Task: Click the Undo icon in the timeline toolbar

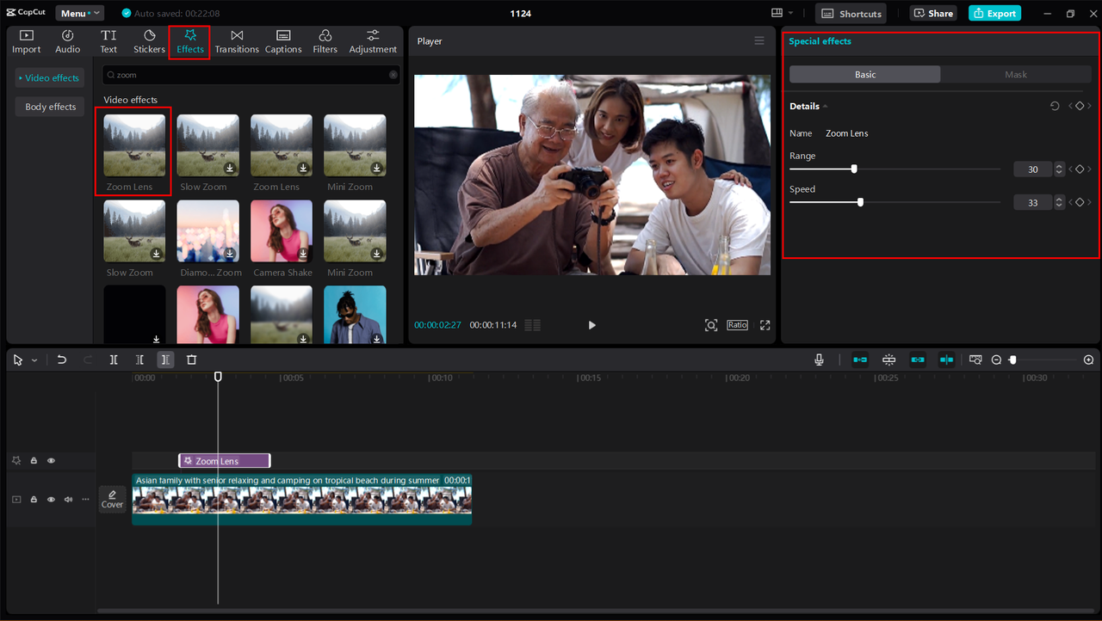Action: tap(61, 360)
